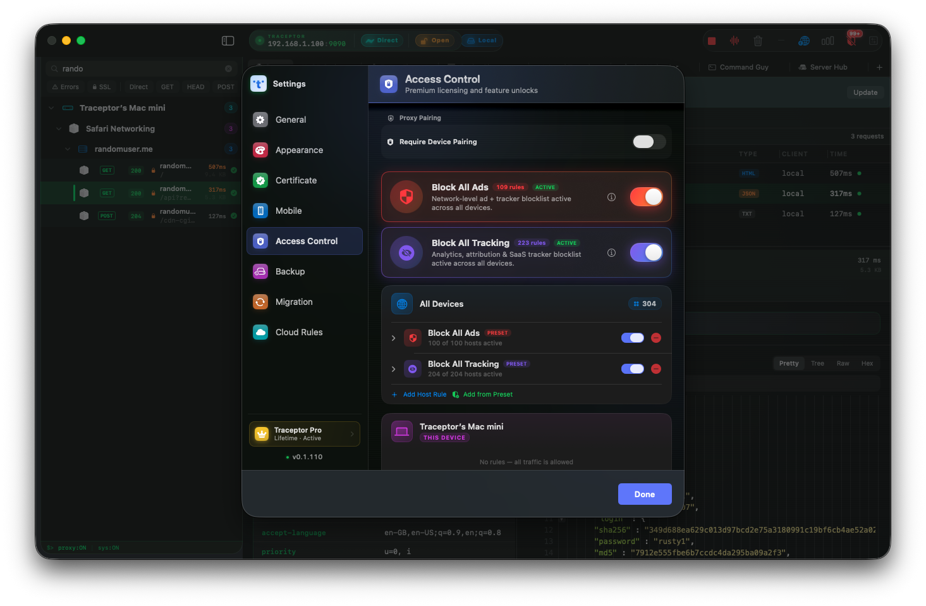Viewport: 926px width, 606px height.
Task: Stop recording with the red square button
Action: point(712,41)
